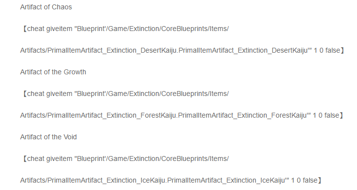Place cursor in IceKaiju artifact path line
This screenshot has width=357, height=190.
tap(171, 180)
